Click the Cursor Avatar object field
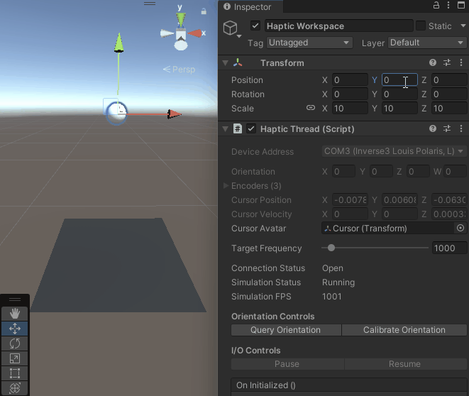The height and width of the screenshot is (396, 469). click(388, 229)
